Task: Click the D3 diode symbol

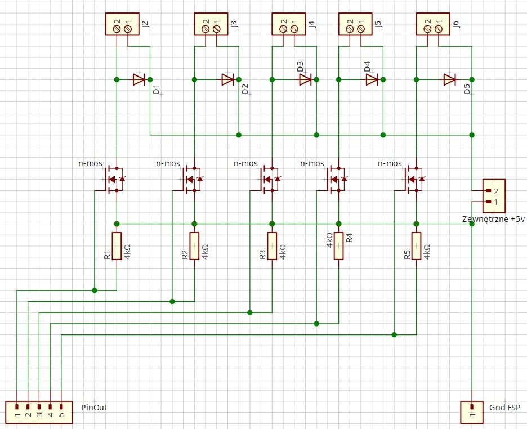Action: point(305,79)
